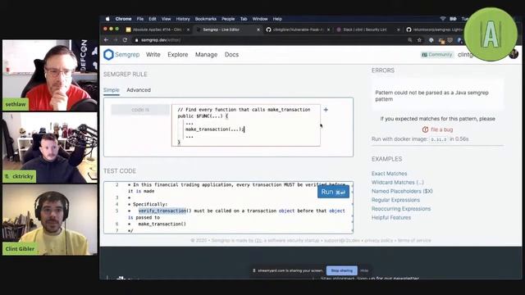Open the File menu
The width and height of the screenshot is (525, 295).
pos(140,19)
